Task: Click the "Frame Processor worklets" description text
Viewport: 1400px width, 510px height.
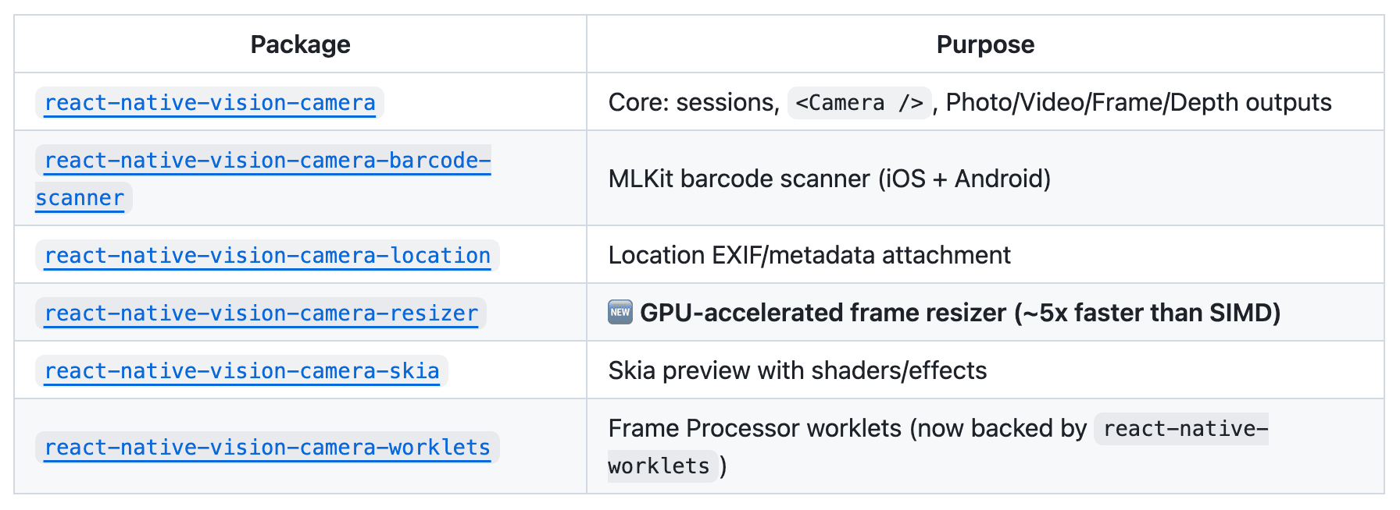Action: [755, 429]
